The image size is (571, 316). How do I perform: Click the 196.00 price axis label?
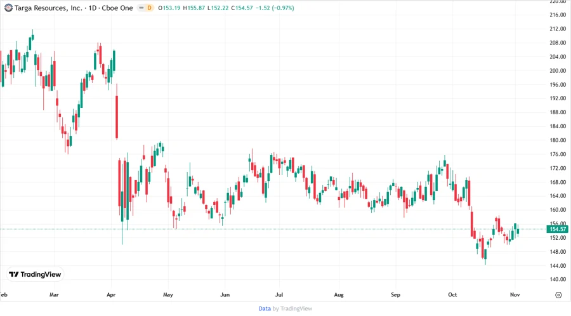click(x=558, y=84)
